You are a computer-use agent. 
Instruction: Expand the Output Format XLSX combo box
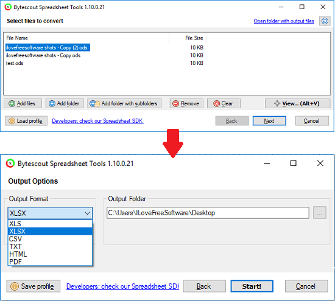[50, 213]
